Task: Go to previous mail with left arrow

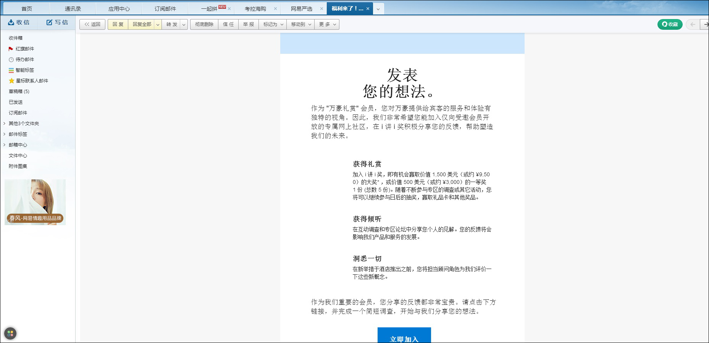Action: pos(693,24)
